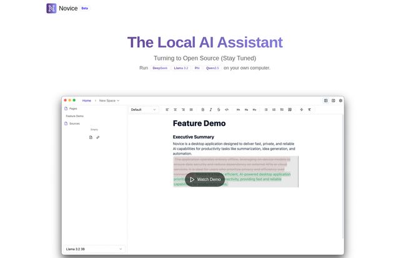Image resolution: width=406 pixels, height=258 pixels.
Task: Play the Watch Demo video
Action: pyautogui.click(x=205, y=179)
